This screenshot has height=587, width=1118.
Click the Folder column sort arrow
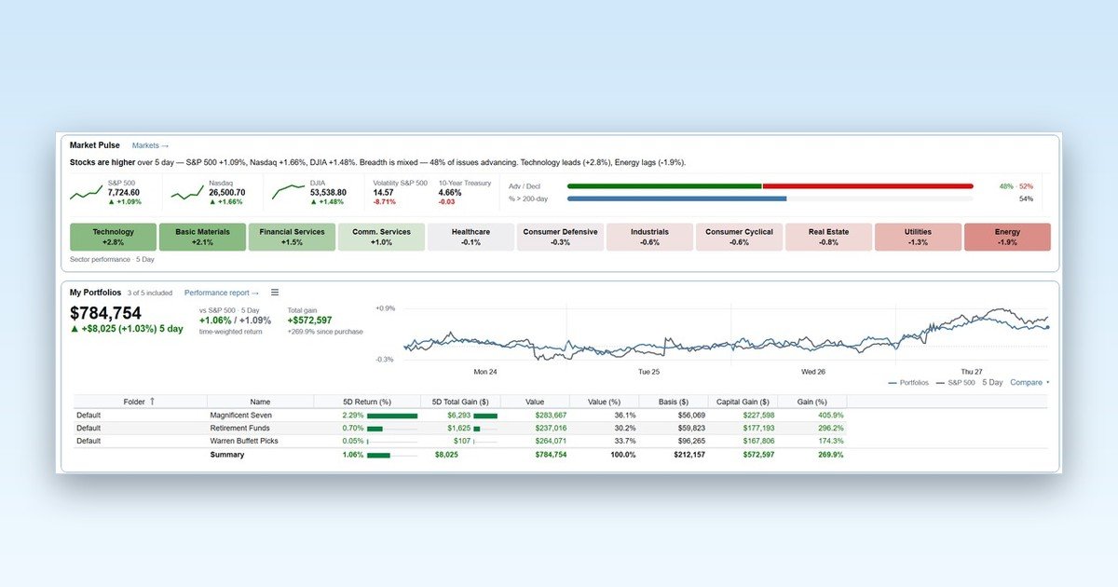click(152, 402)
